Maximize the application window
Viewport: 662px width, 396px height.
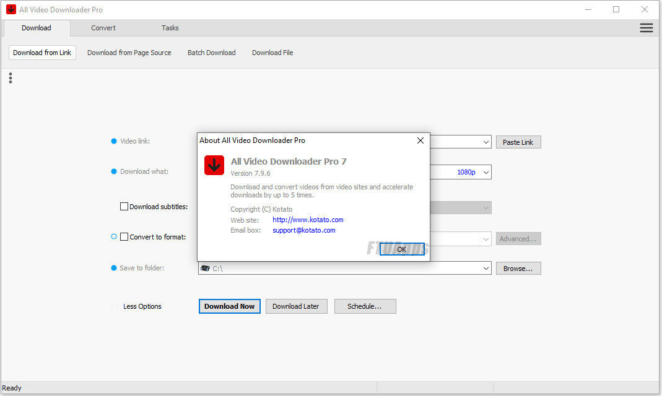(616, 9)
